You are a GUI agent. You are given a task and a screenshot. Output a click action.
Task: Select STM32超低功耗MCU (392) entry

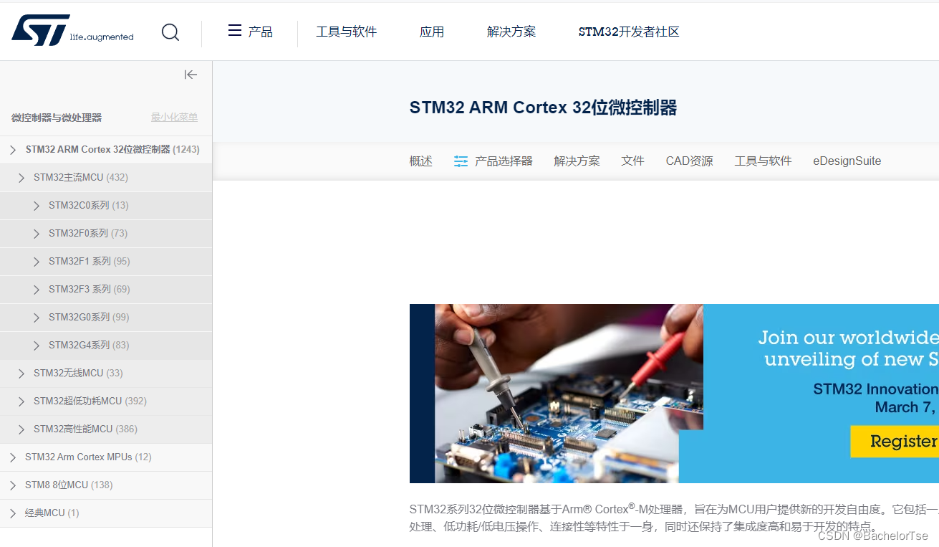coord(90,401)
